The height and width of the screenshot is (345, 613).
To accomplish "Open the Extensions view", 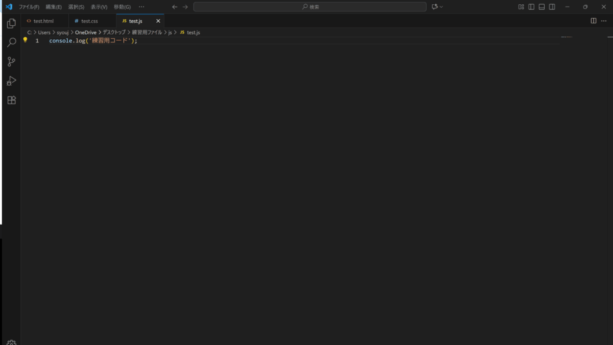I will pos(11,100).
